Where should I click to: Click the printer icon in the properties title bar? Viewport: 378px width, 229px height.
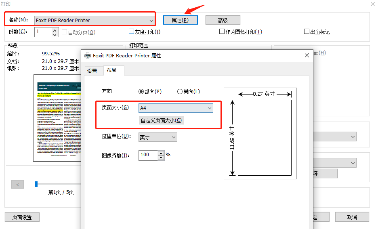coord(87,55)
